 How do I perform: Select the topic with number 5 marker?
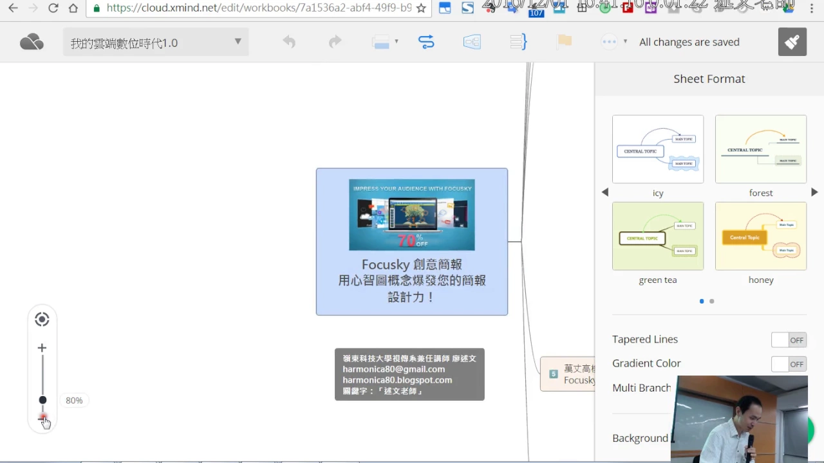568,374
